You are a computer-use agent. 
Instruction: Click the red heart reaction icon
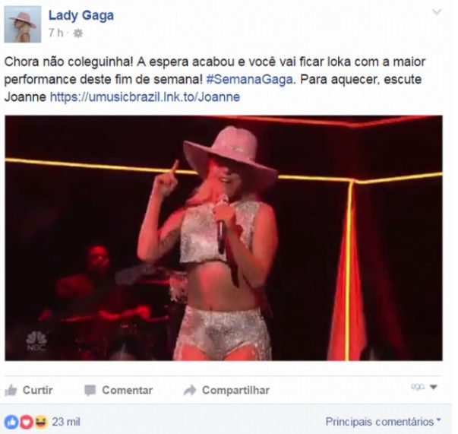[x=27, y=422]
